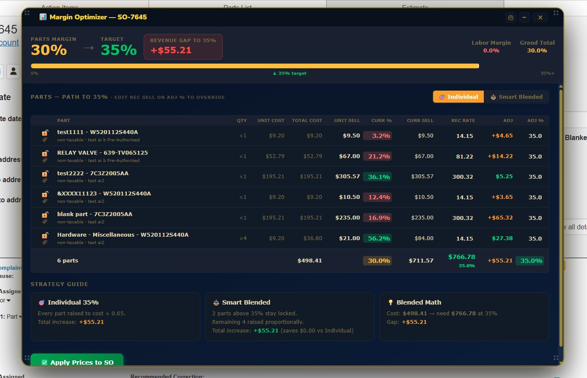The image size is (587, 378).
Task: Toggle the lock on &XXXX11123 row
Action: click(45, 194)
